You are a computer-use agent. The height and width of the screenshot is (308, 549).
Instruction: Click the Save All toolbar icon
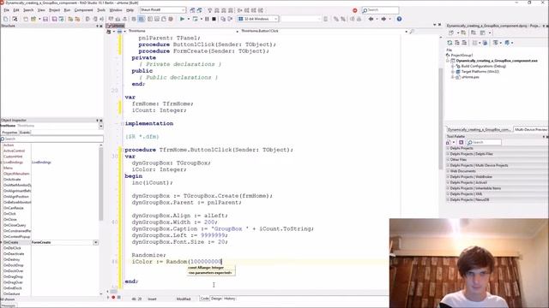point(54,19)
